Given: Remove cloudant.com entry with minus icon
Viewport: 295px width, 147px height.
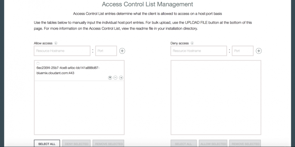Looking at the screenshot, I should click(x=116, y=78).
